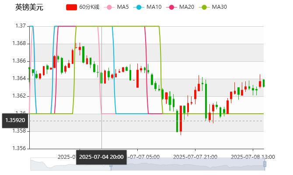Toggle the 60分K线 candlestick series legend

(x=83, y=7)
